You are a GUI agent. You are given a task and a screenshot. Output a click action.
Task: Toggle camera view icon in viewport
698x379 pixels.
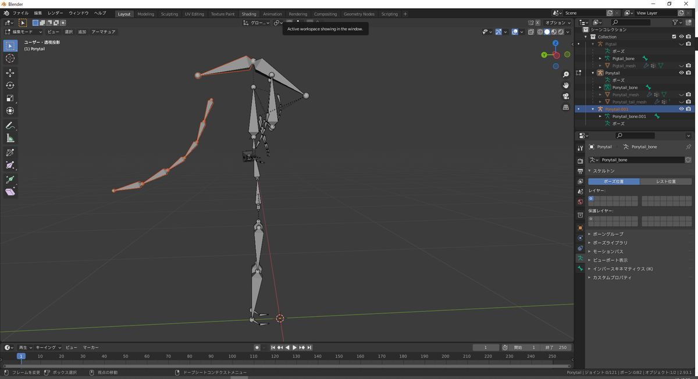coord(566,96)
